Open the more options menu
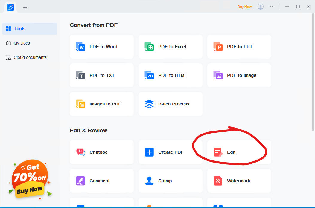315x208 pixels. coord(272,6)
